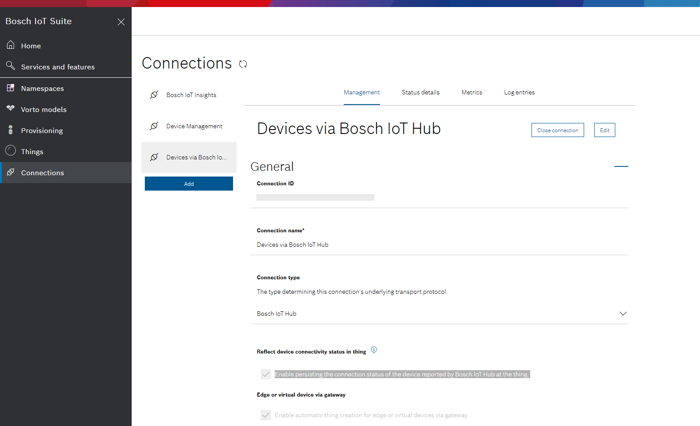The image size is (700, 426).
Task: Switch to Management tab
Action: (x=362, y=92)
